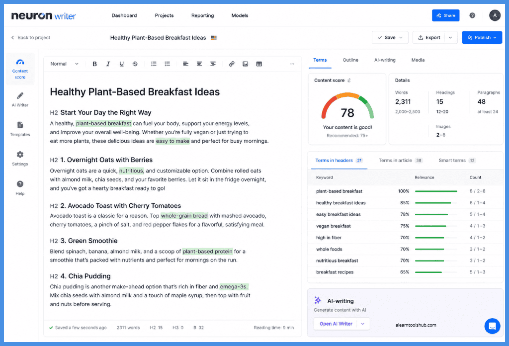The height and width of the screenshot is (346, 509).
Task: Click 'nutritious breakfast' keyword row
Action: click(405, 260)
